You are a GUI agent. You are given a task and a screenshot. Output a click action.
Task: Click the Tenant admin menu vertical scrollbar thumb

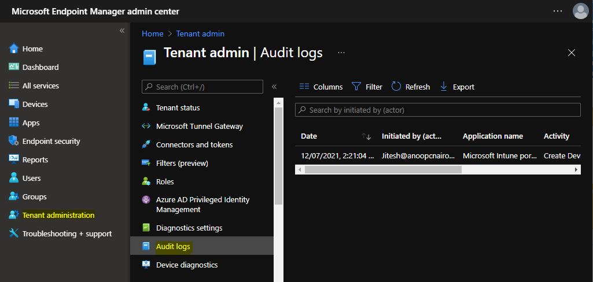pos(278,155)
